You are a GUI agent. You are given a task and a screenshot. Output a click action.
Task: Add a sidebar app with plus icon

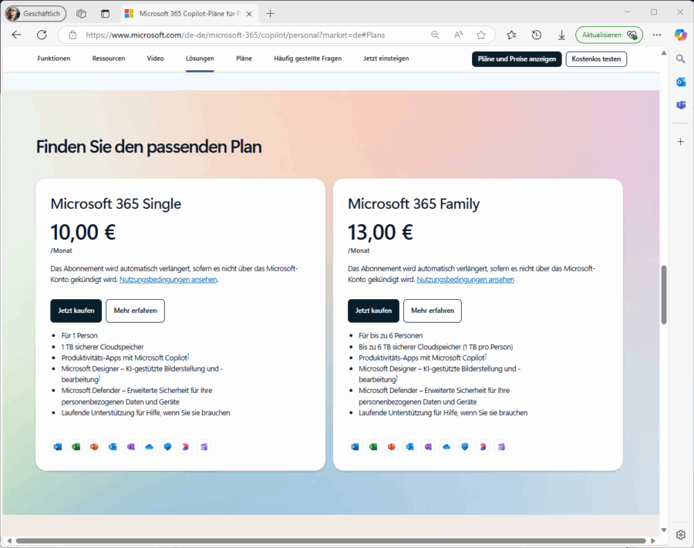coord(681,142)
